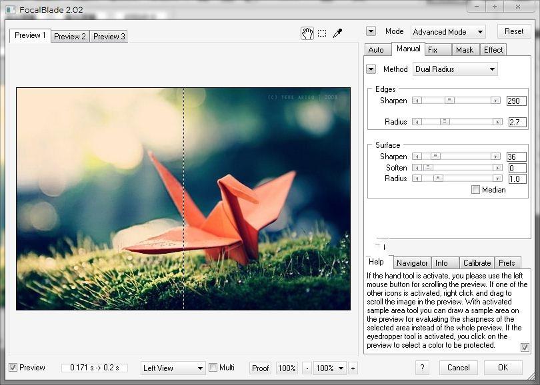
Task: Enable the Median checkbox
Action: pos(475,190)
